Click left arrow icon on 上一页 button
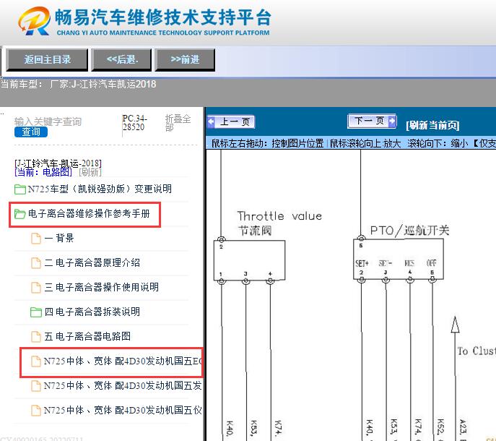This screenshot has width=496, height=441. [x=212, y=121]
